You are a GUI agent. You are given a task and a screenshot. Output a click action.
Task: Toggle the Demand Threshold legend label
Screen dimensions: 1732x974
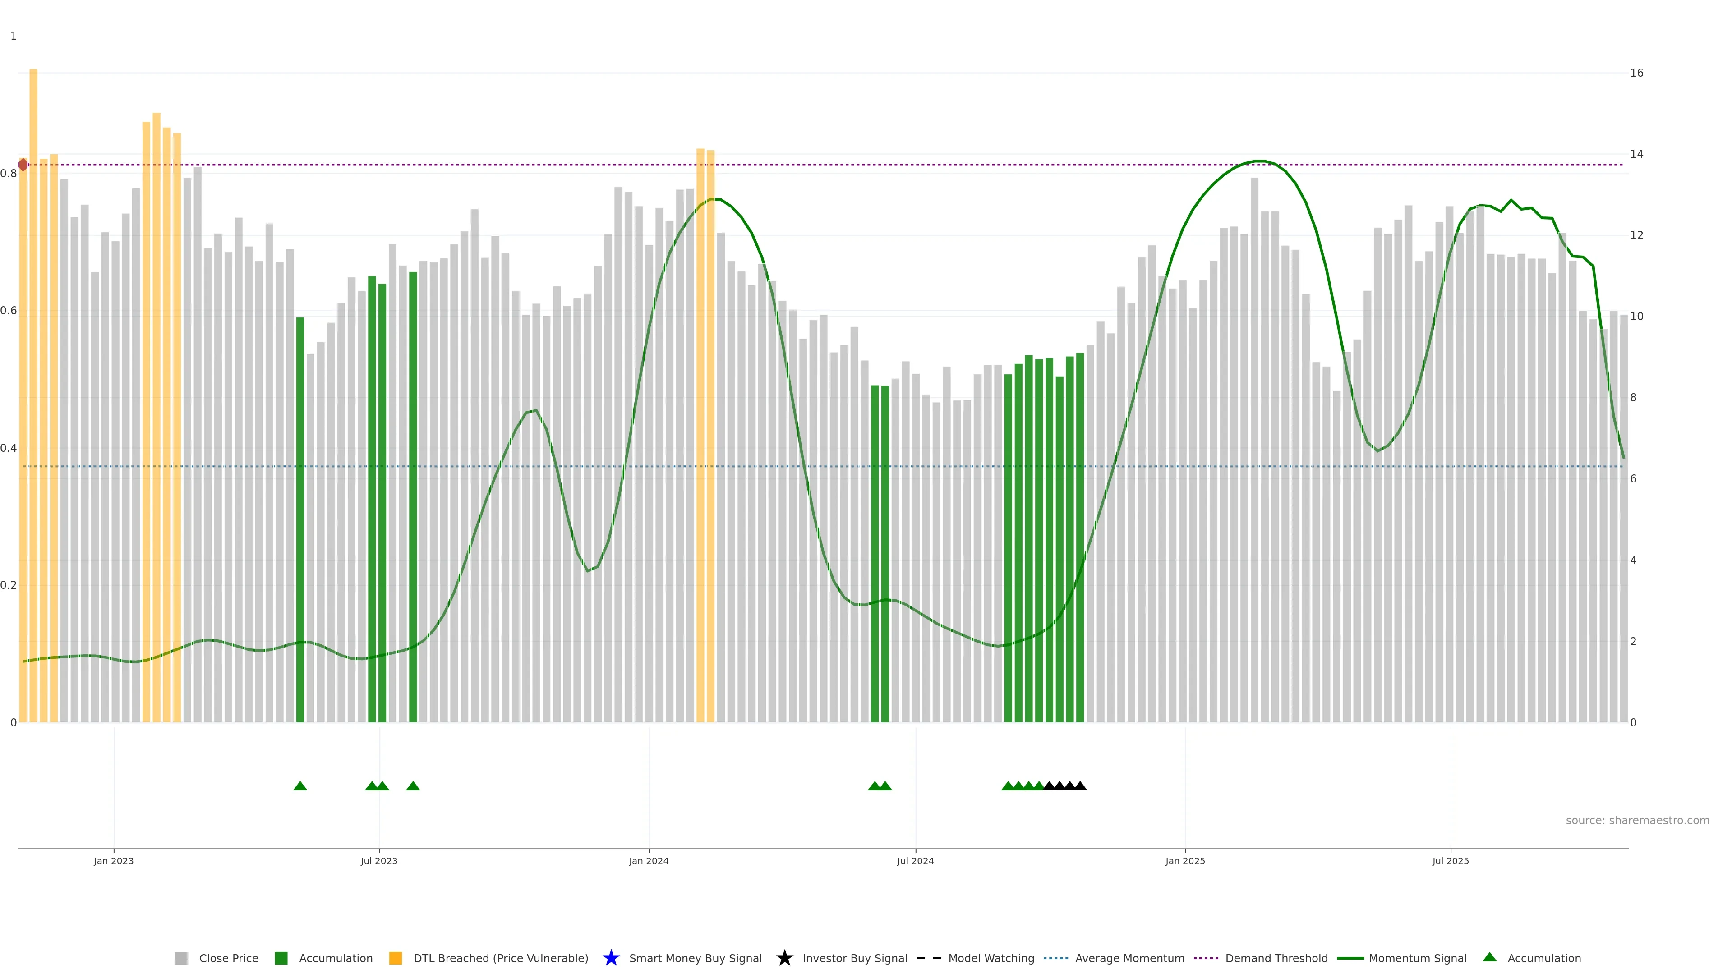(1276, 958)
